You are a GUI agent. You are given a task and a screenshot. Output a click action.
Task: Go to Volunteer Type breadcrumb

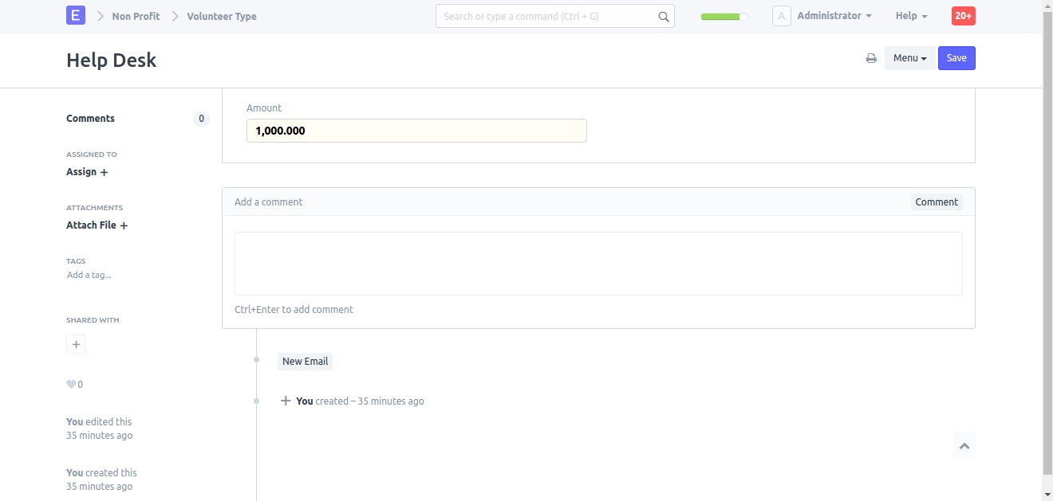coord(222,16)
